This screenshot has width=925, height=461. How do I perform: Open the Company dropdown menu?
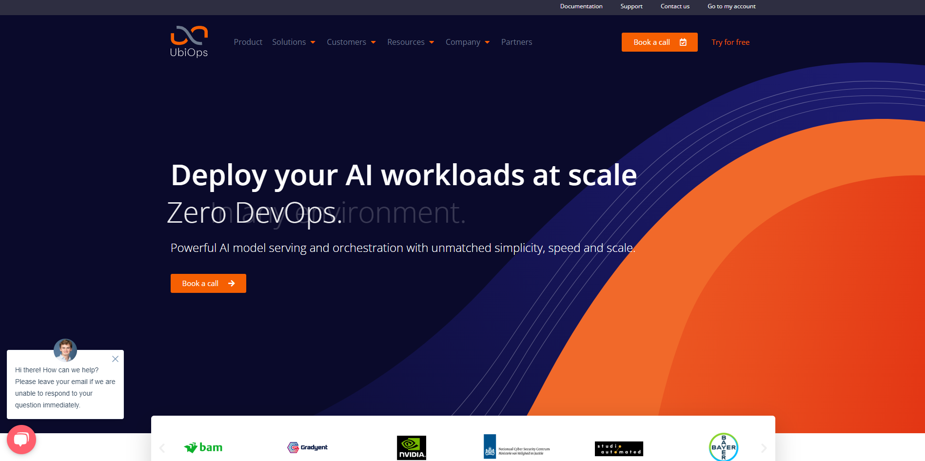(467, 42)
